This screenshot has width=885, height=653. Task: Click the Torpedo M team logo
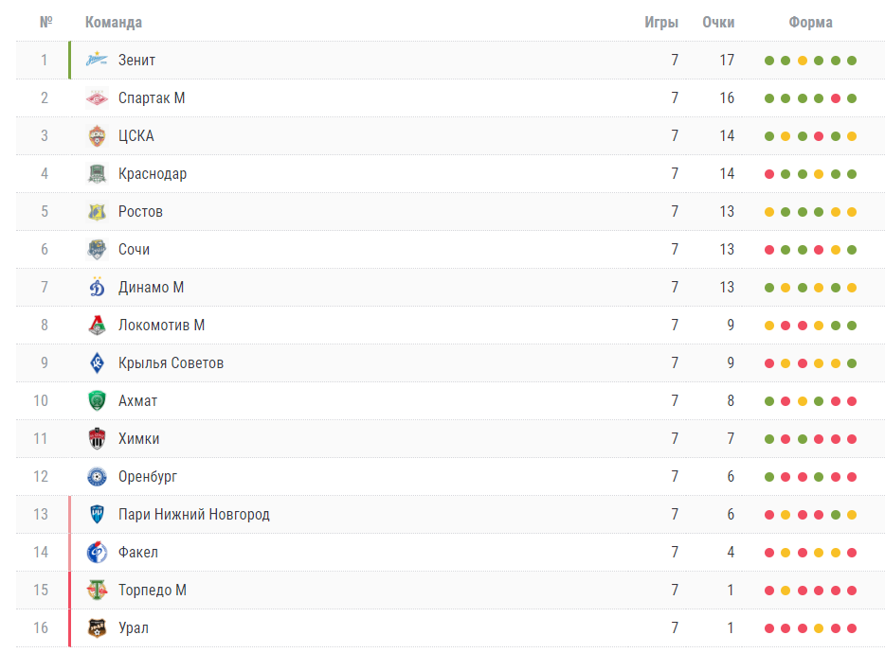tap(97, 590)
